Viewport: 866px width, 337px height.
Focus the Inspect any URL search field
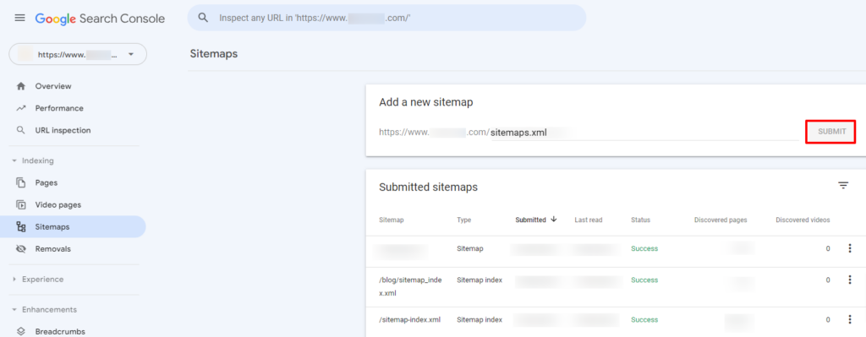pos(386,18)
